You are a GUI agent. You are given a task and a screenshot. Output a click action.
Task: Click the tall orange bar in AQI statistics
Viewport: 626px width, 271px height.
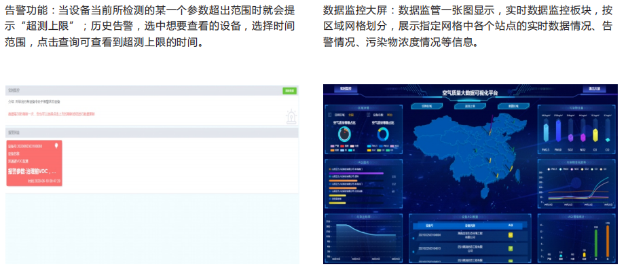point(608,240)
